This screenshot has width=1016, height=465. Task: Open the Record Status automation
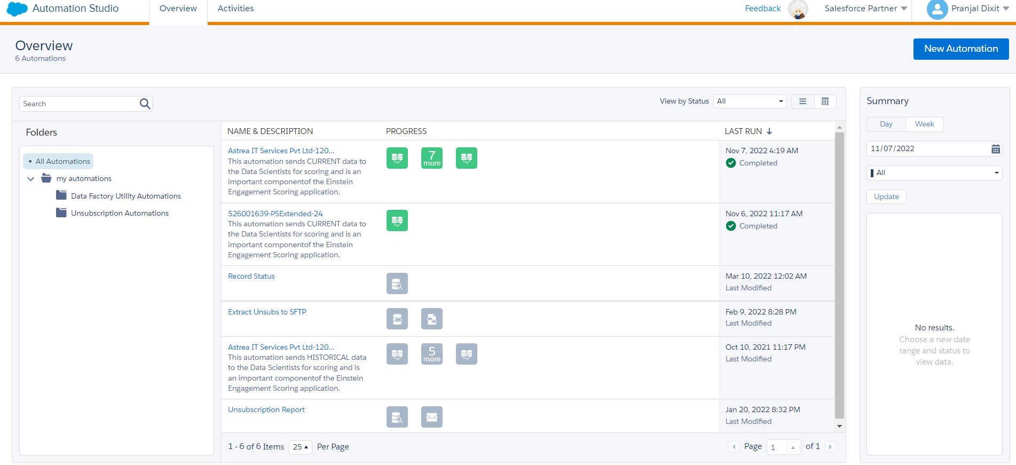[x=251, y=277]
